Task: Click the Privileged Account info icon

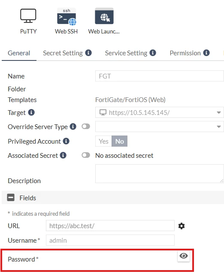Action: tap(66, 141)
